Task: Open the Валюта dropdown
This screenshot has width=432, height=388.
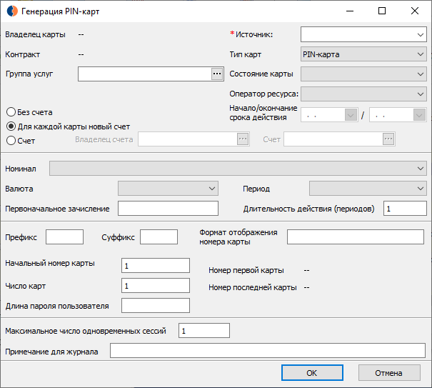Action: click(x=168, y=189)
